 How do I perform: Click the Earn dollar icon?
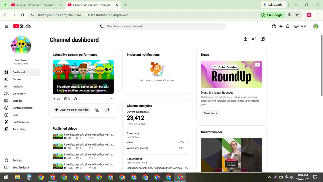click(x=6, y=115)
